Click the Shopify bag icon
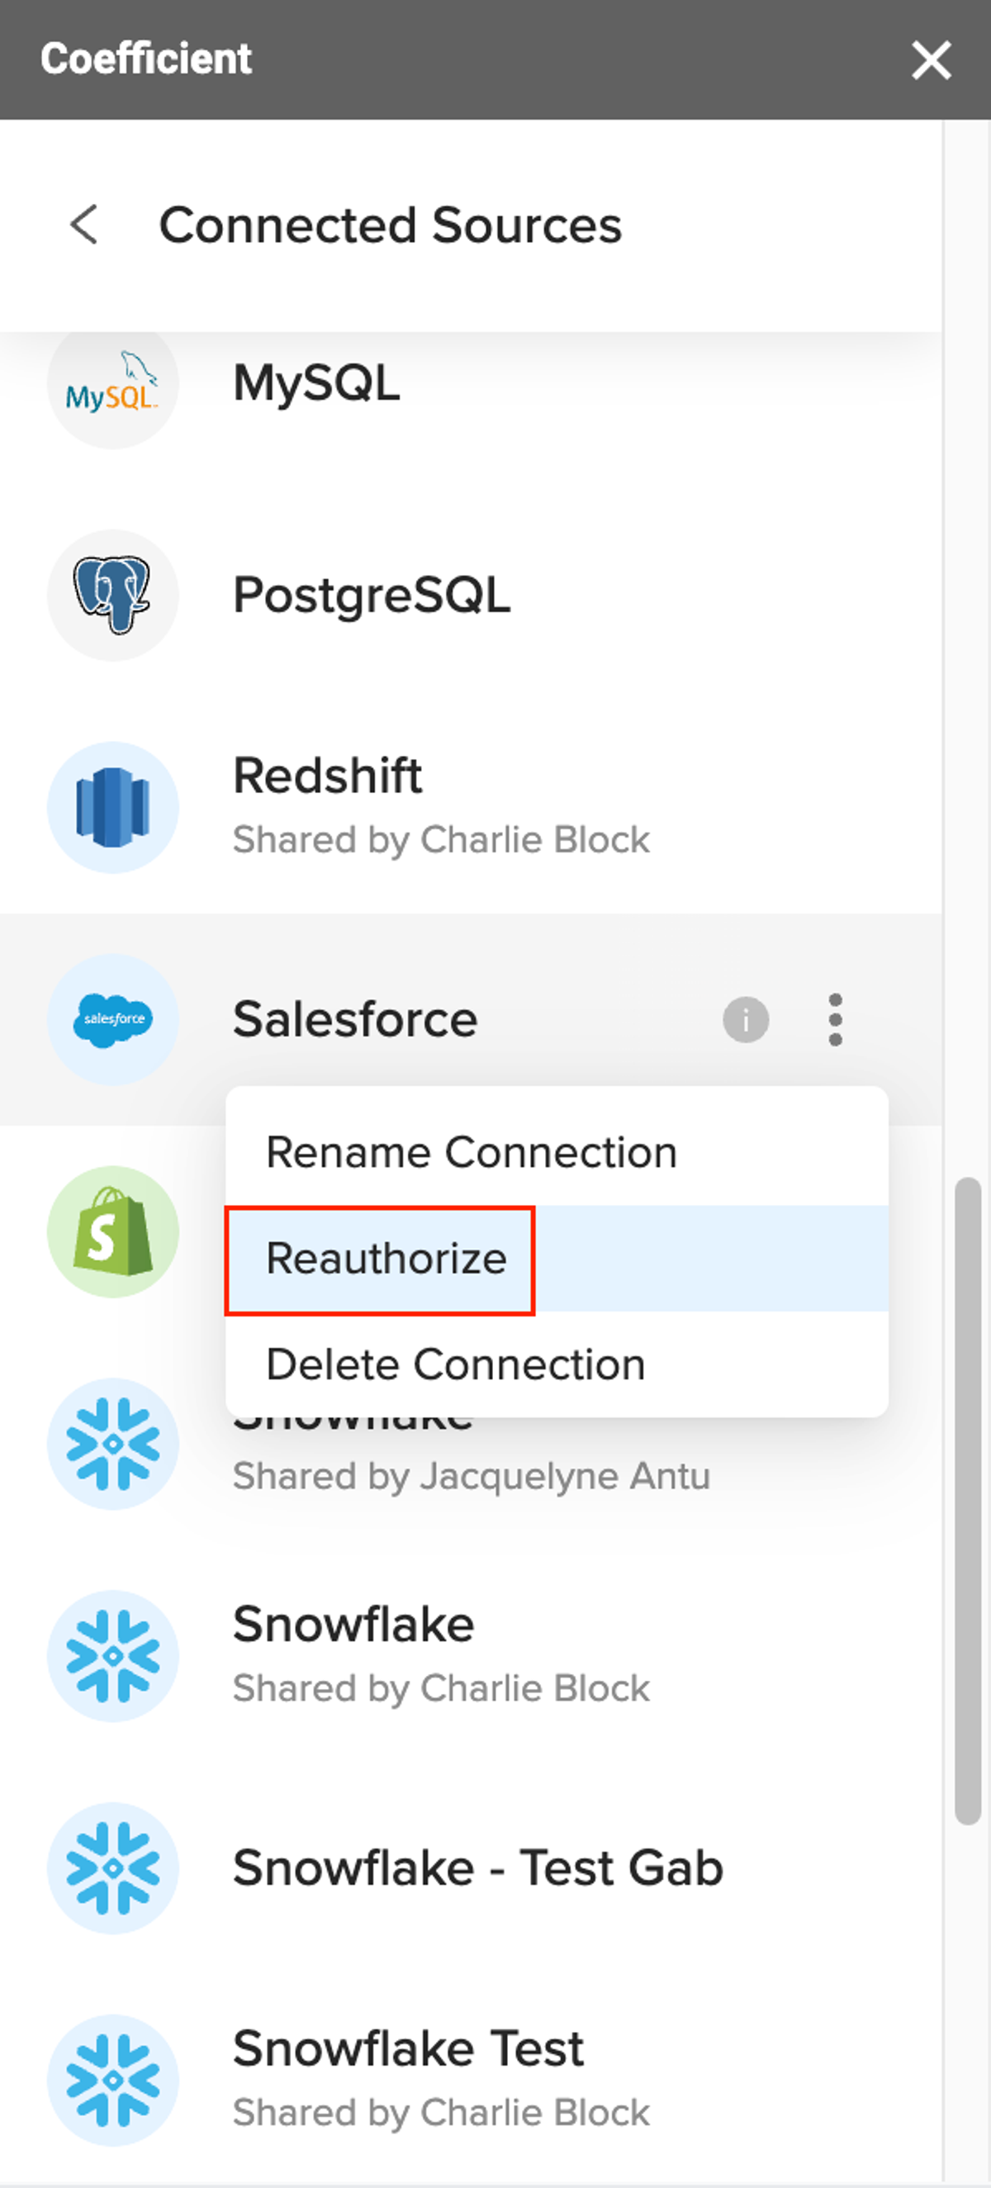 pyautogui.click(x=113, y=1231)
